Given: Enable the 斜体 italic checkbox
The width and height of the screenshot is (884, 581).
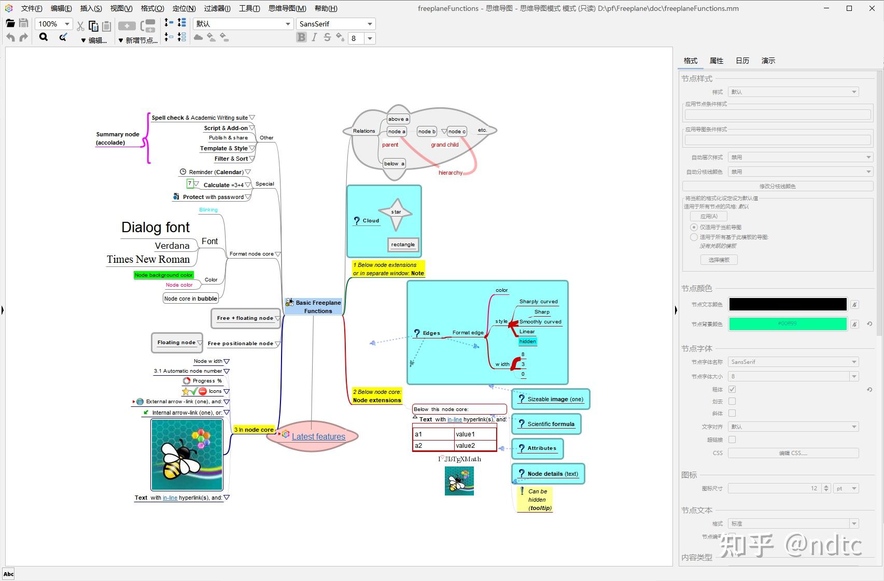Looking at the screenshot, I should click(732, 413).
